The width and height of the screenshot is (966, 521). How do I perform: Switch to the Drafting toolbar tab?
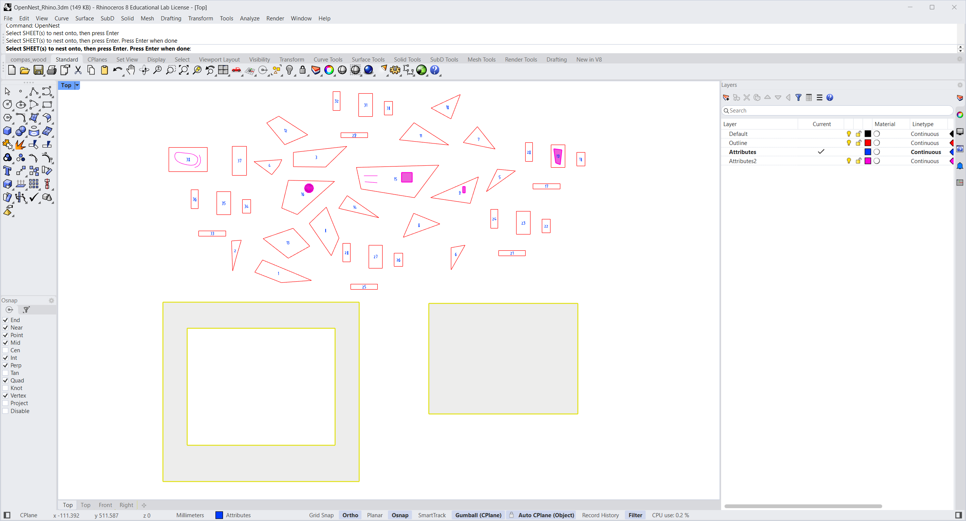557,60
